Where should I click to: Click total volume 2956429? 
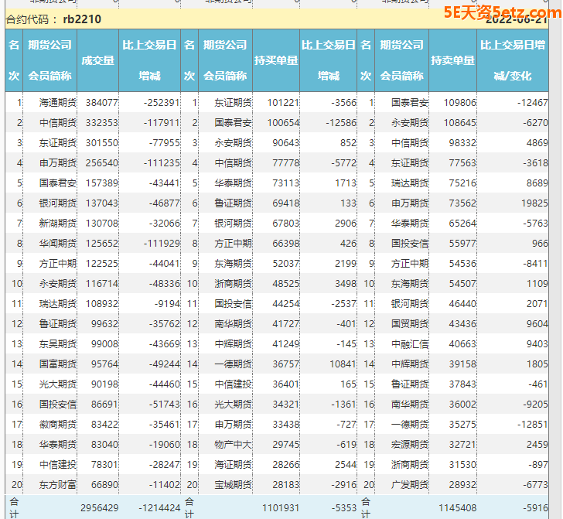100,508
